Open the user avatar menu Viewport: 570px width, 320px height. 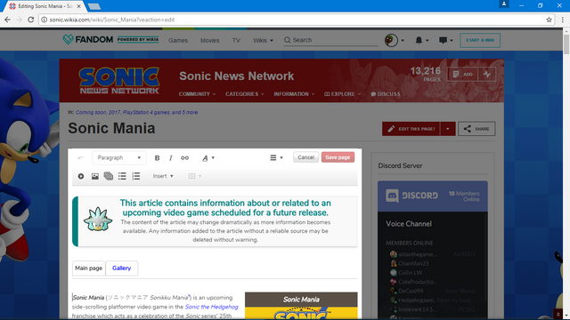394,40
